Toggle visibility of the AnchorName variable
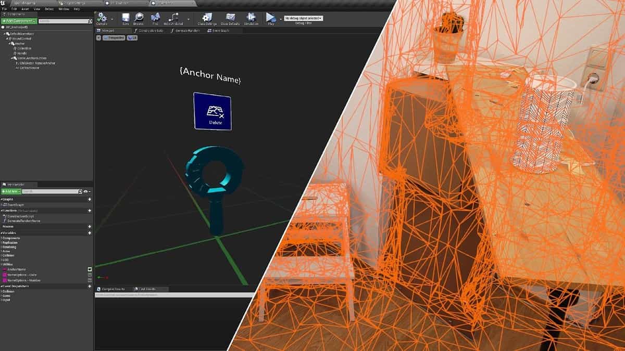The width and height of the screenshot is (625, 351). coord(89,269)
